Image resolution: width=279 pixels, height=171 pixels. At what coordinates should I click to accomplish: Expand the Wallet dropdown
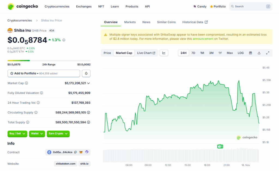(x=37, y=133)
